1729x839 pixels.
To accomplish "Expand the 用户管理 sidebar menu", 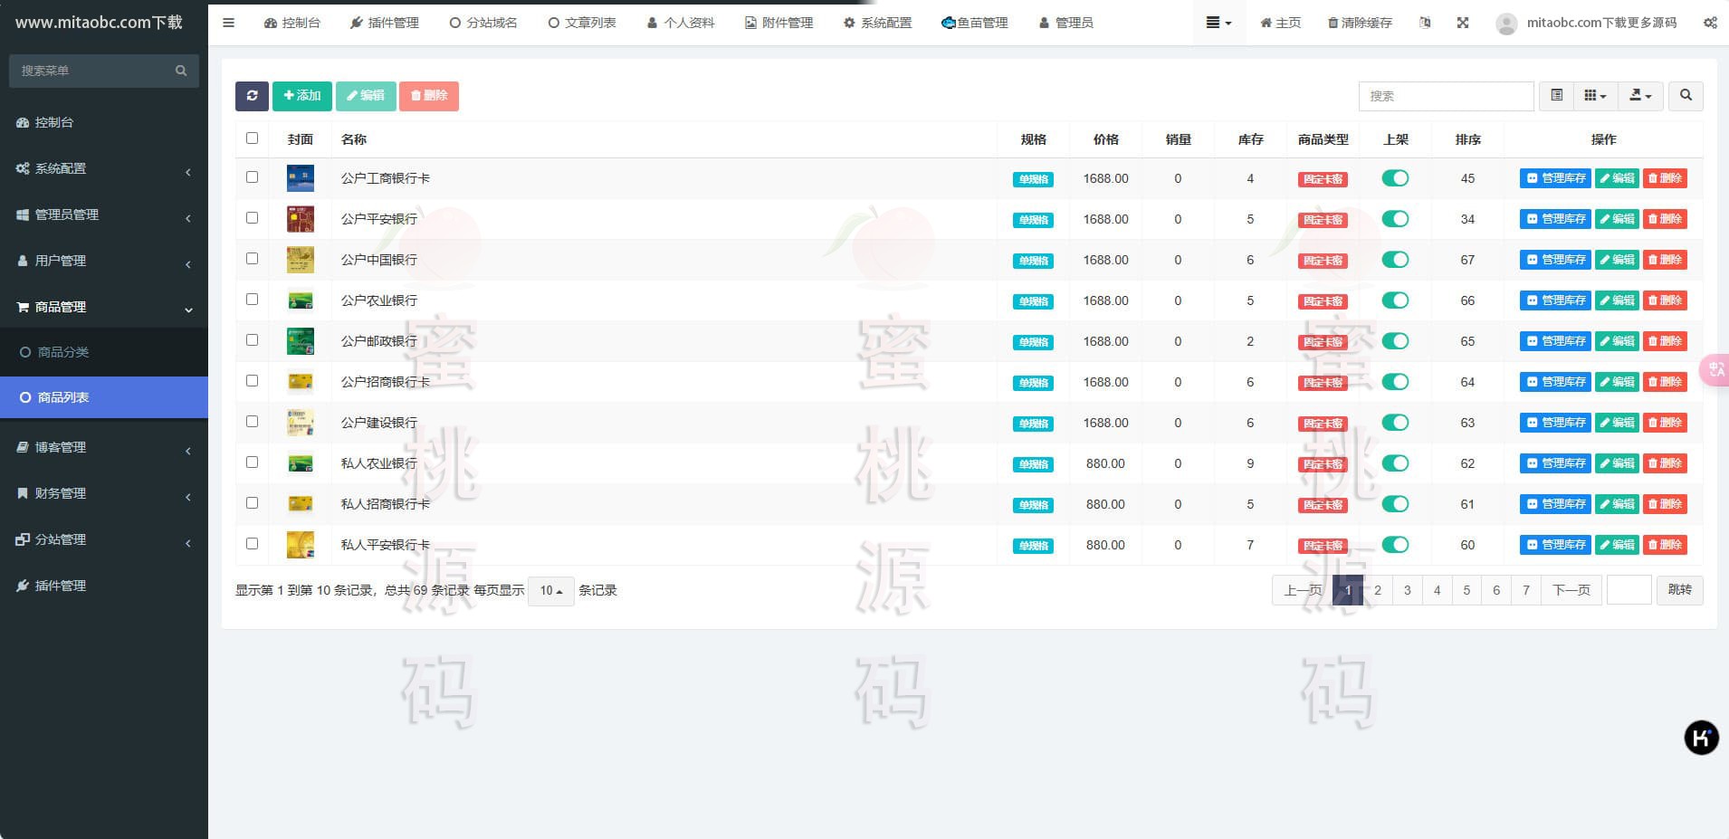I will coord(103,261).
